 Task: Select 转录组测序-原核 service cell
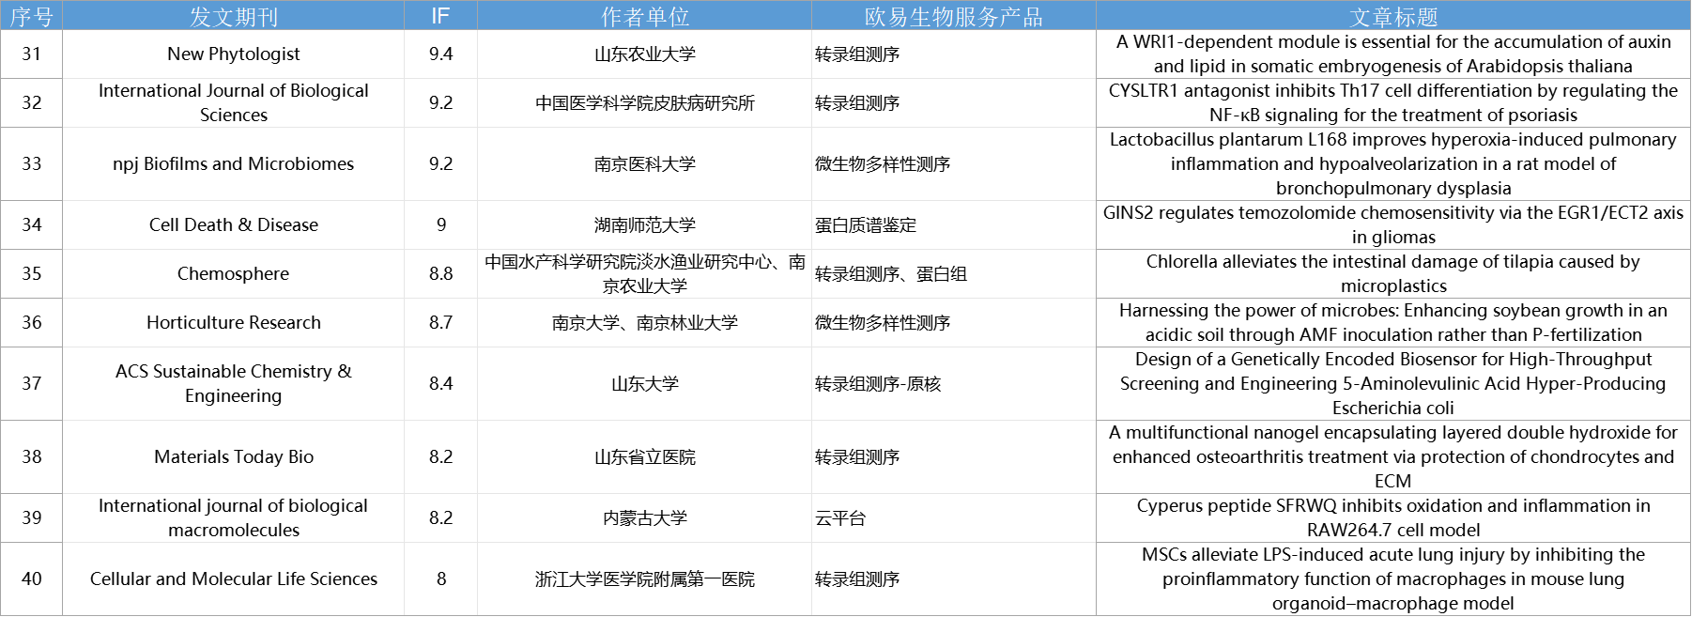click(954, 384)
